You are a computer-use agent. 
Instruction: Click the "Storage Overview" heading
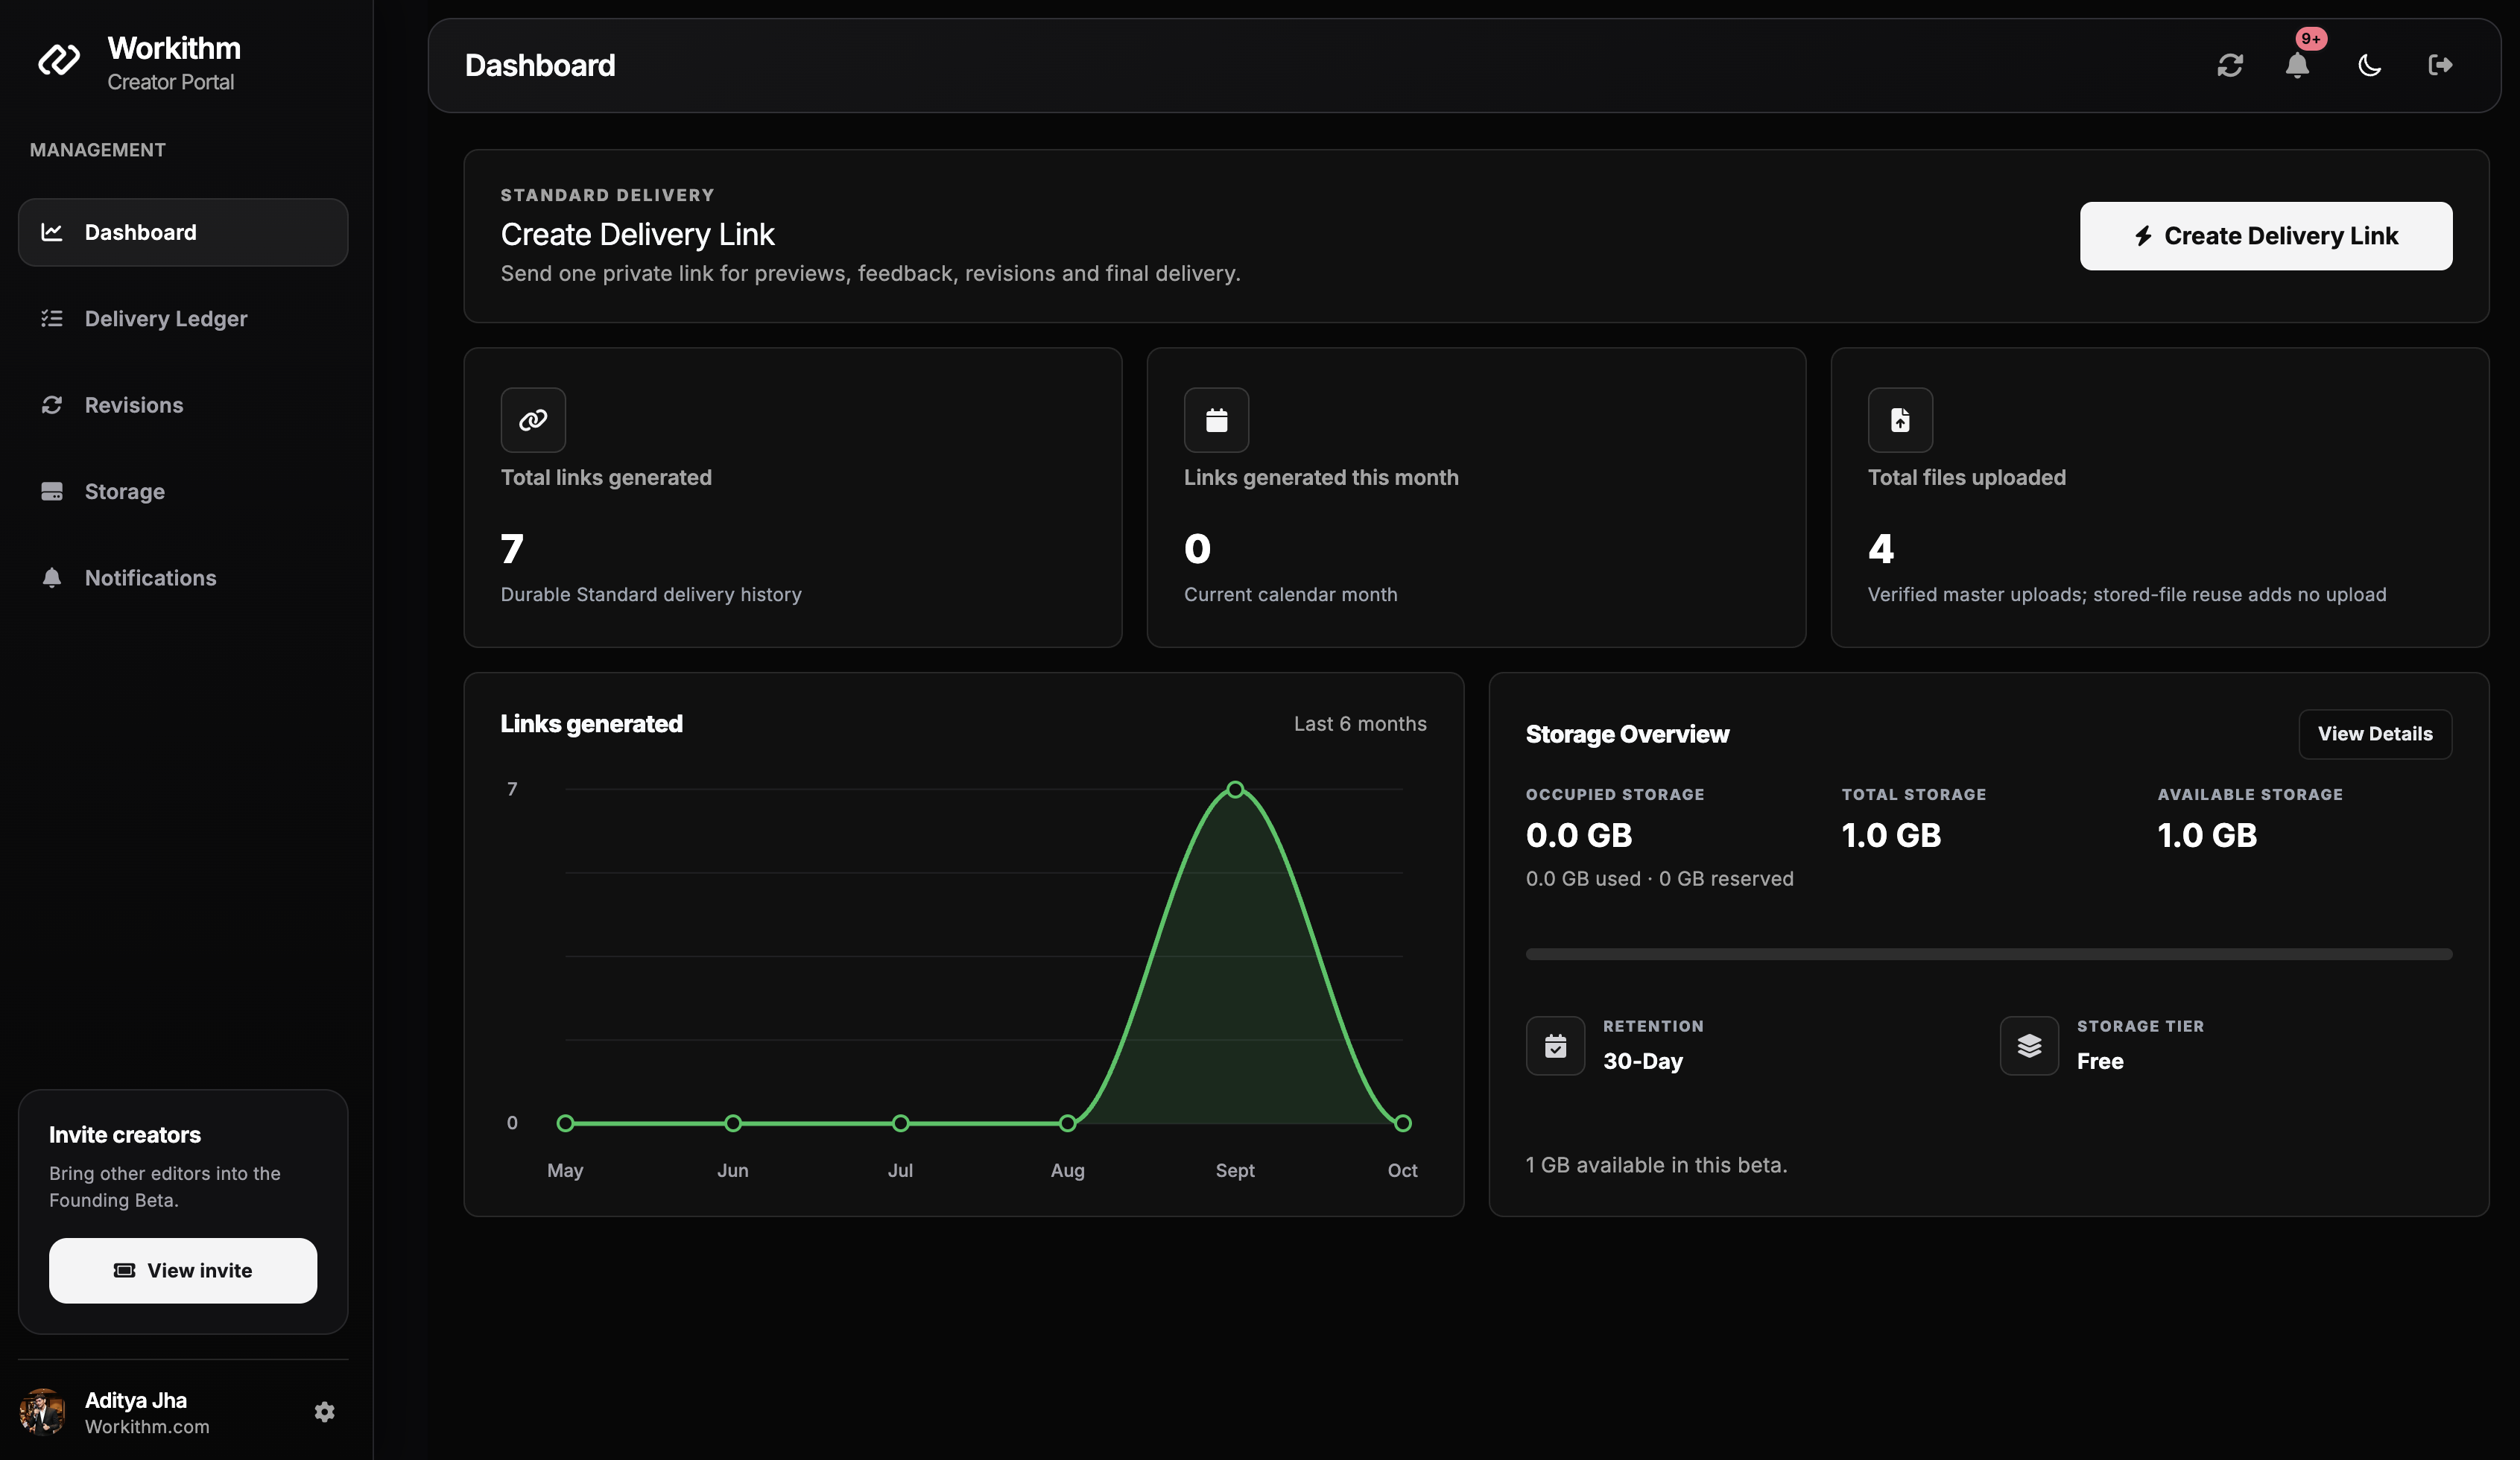[x=1627, y=735]
